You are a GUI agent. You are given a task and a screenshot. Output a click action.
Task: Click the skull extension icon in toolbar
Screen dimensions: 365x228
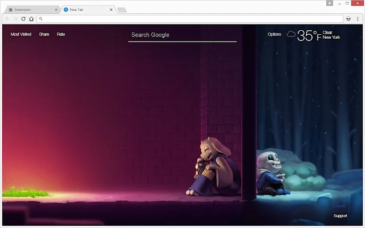pyautogui.click(x=348, y=19)
